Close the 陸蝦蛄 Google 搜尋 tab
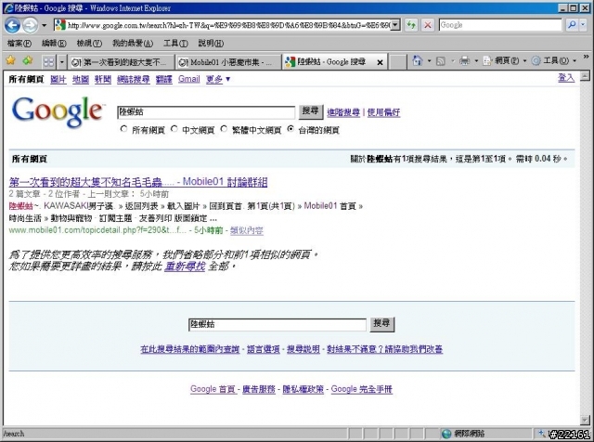This screenshot has height=442, width=594. click(x=380, y=62)
